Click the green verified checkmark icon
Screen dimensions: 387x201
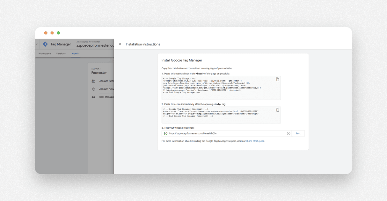click(165, 133)
